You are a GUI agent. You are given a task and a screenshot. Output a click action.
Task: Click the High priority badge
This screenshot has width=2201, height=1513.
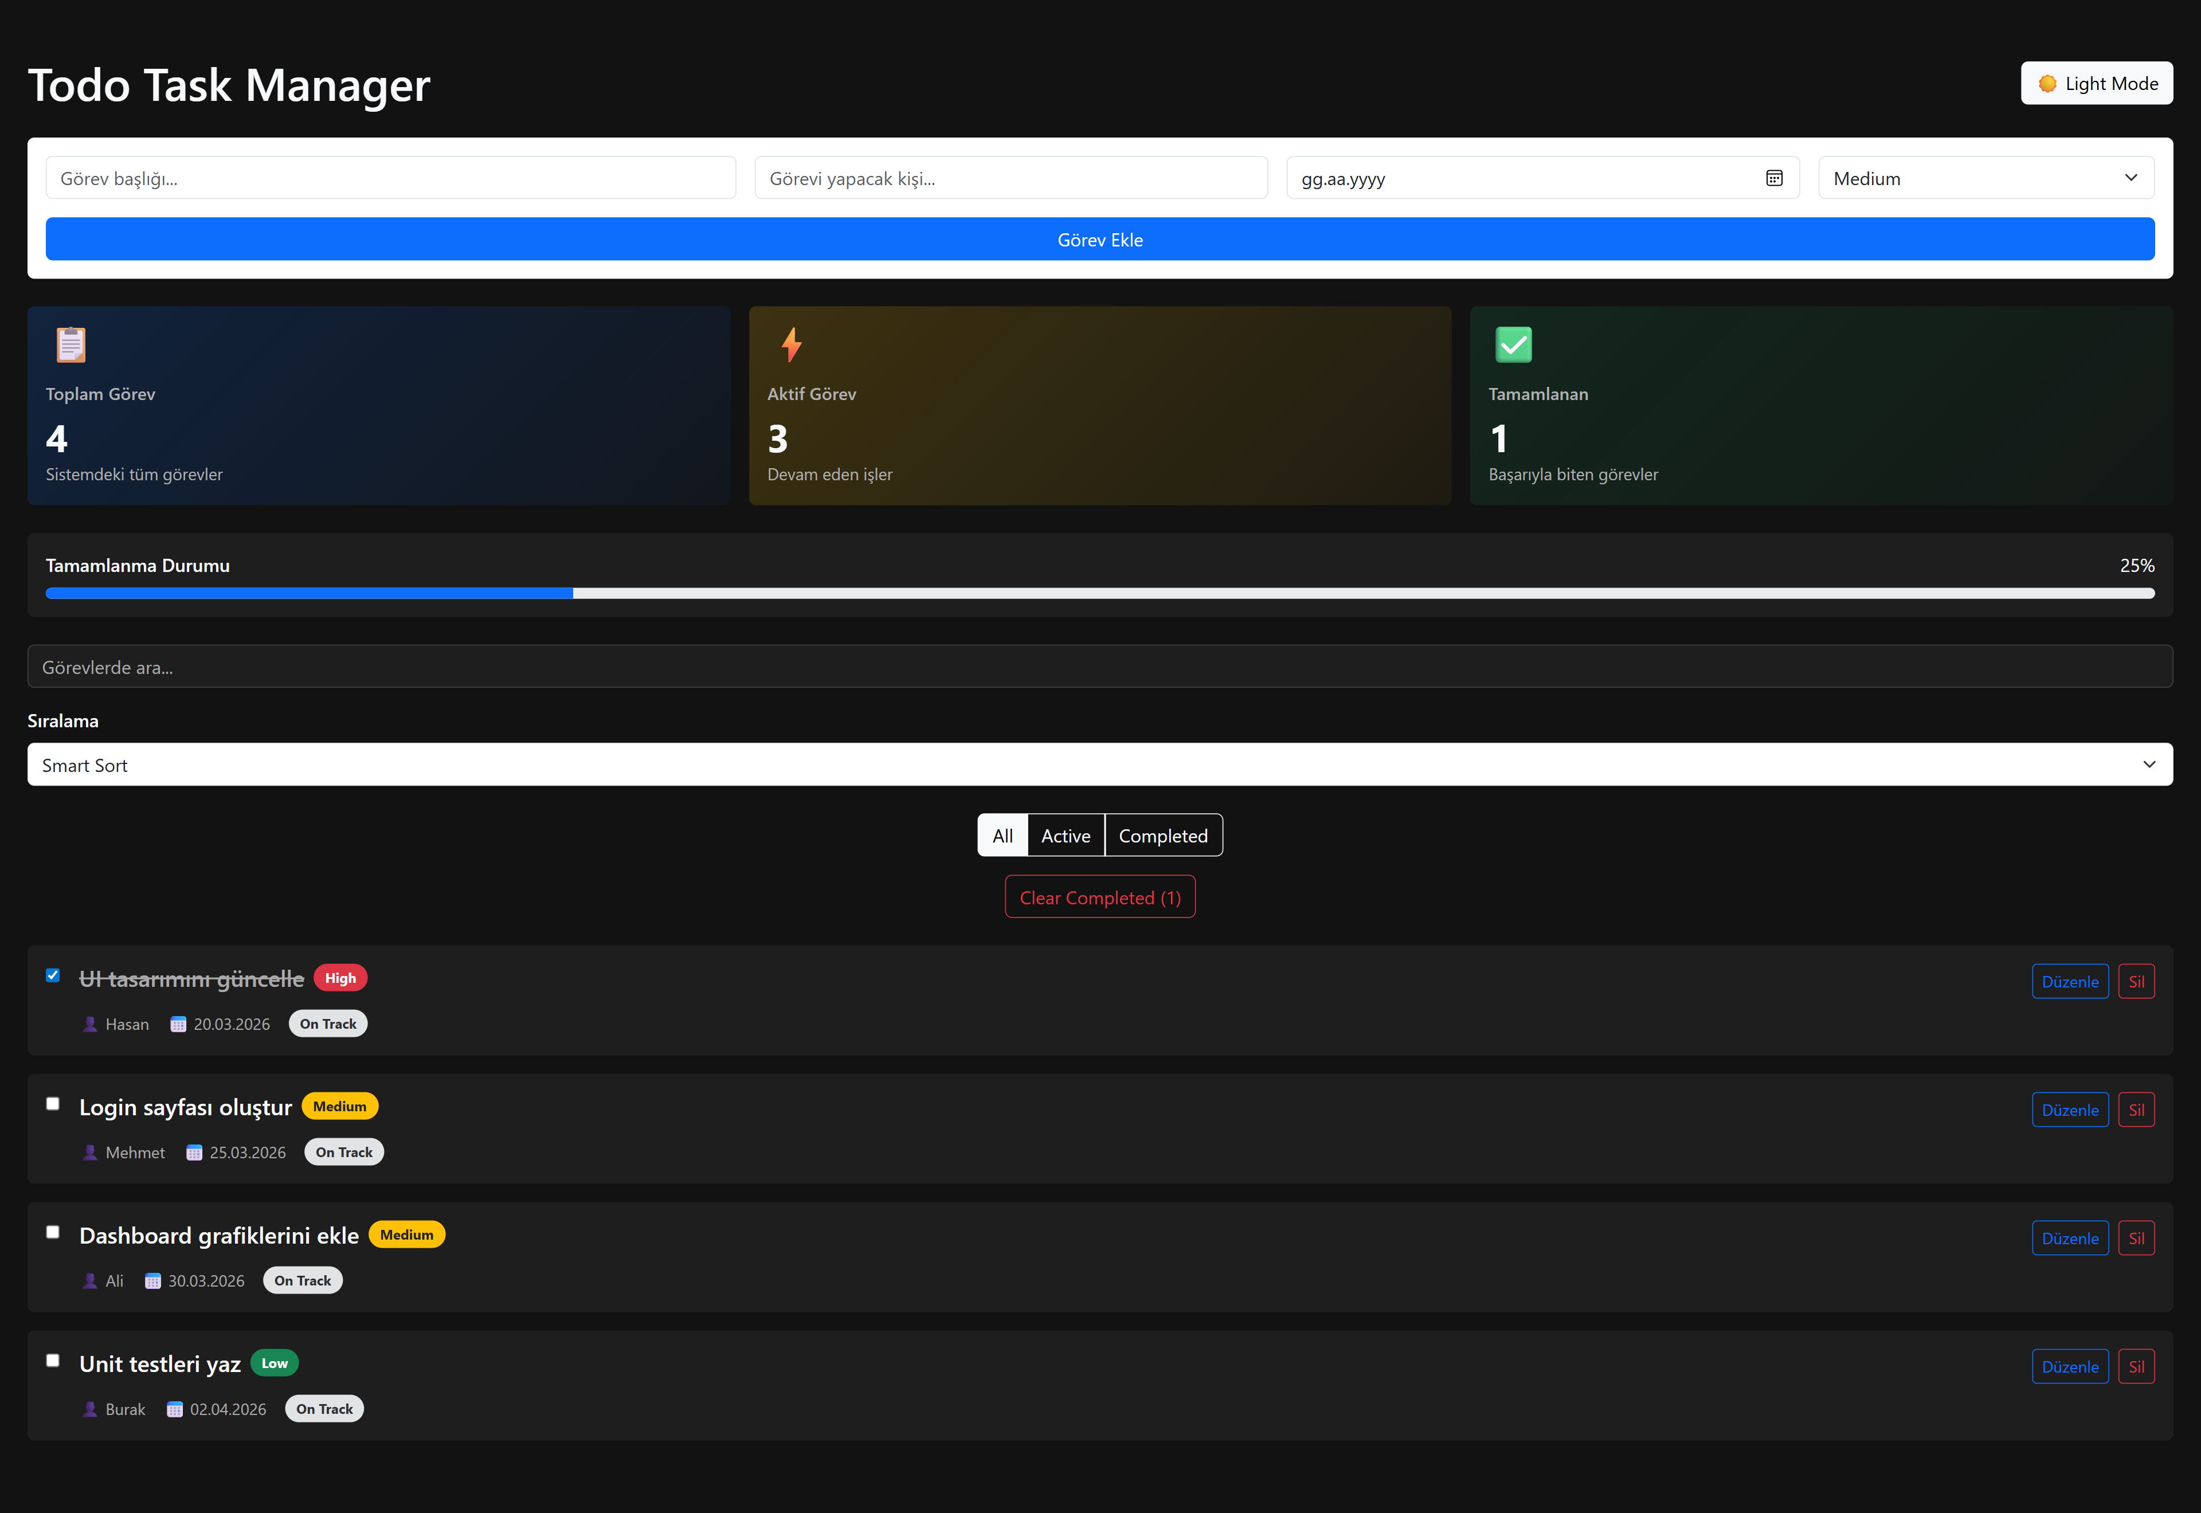340,977
